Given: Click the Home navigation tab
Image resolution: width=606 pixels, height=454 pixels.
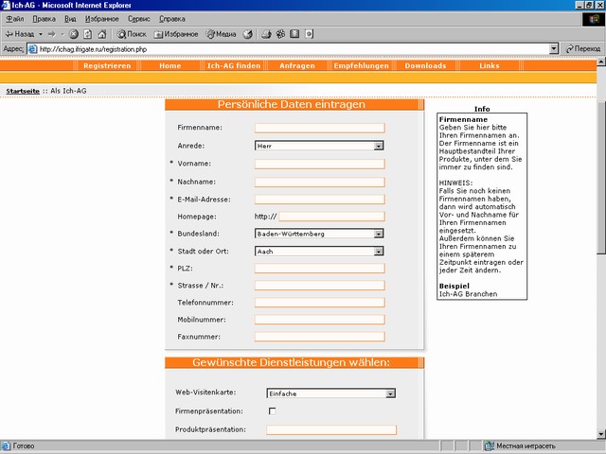Looking at the screenshot, I should (170, 65).
